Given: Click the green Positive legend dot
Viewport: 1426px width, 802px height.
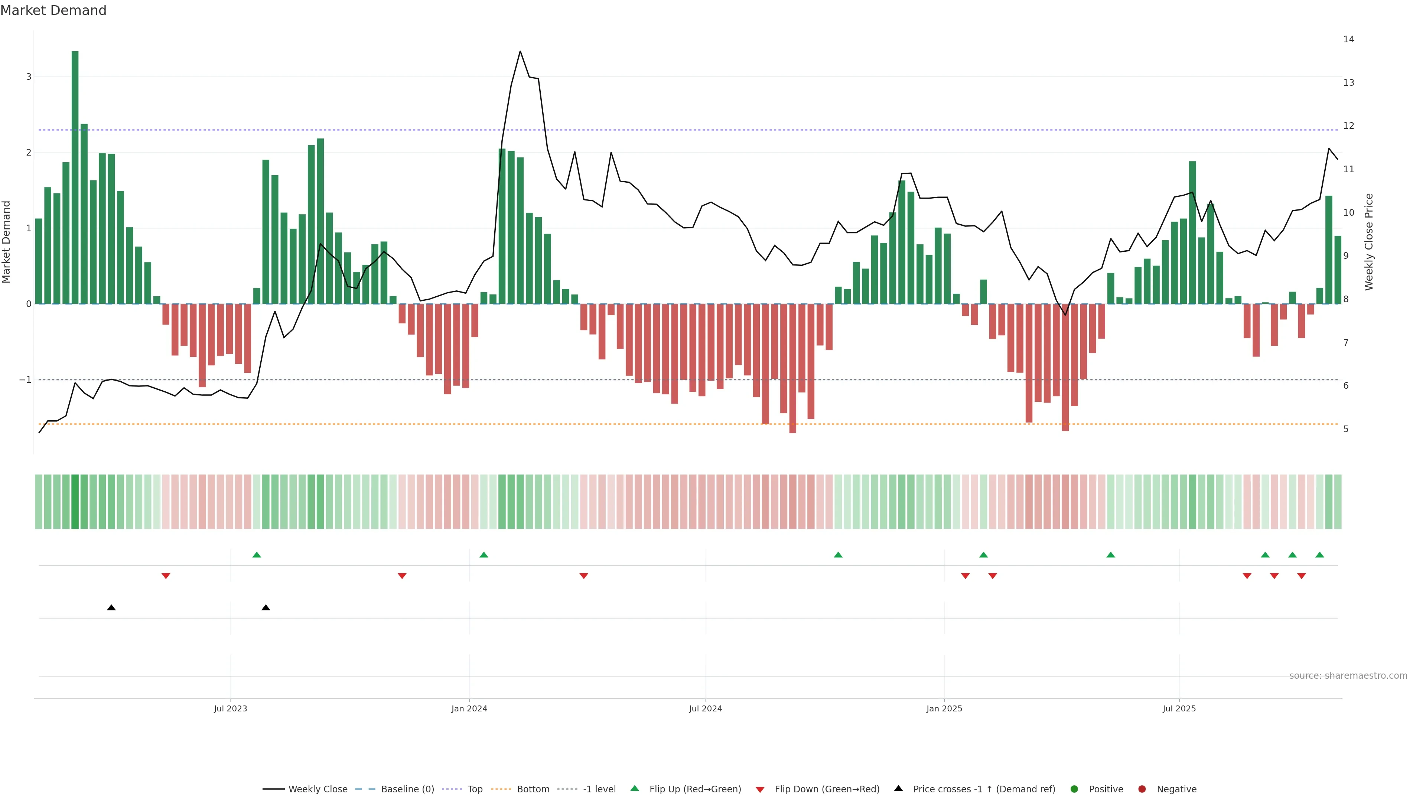Looking at the screenshot, I should coord(1074,789).
